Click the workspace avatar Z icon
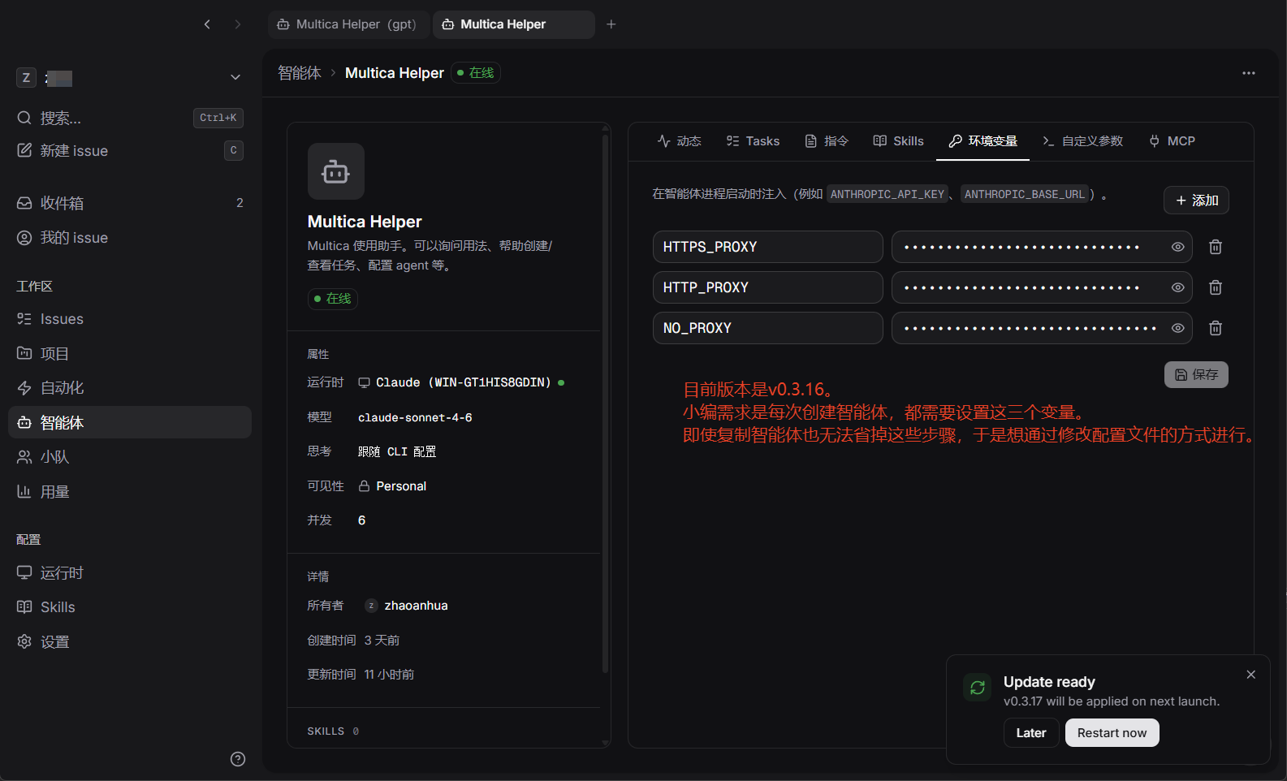The width and height of the screenshot is (1287, 781). click(x=26, y=78)
